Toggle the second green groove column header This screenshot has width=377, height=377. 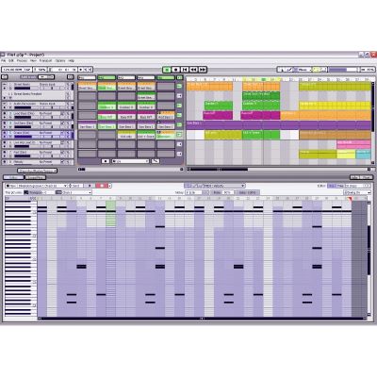(x=107, y=77)
